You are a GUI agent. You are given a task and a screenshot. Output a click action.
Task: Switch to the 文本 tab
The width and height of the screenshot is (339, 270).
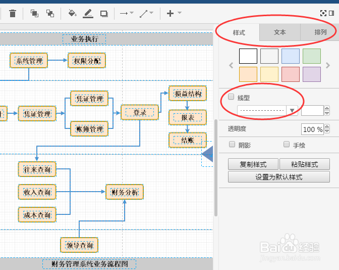(x=280, y=32)
